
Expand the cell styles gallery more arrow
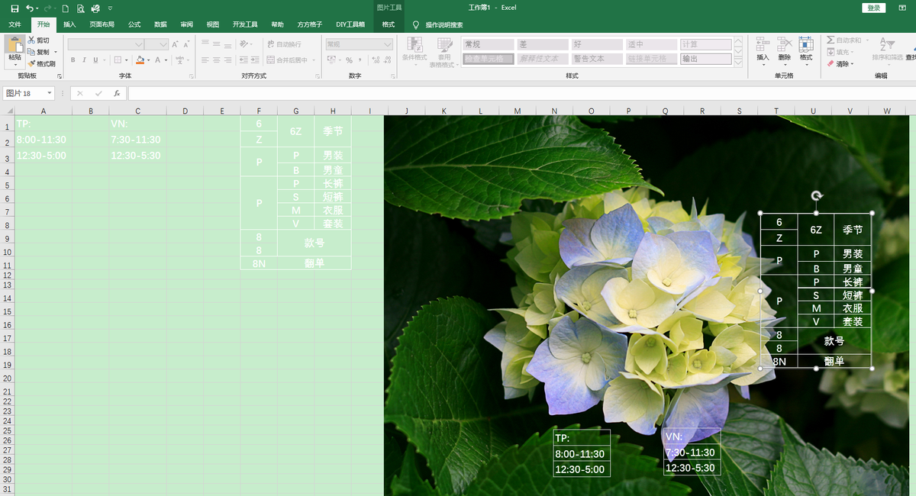coord(740,63)
